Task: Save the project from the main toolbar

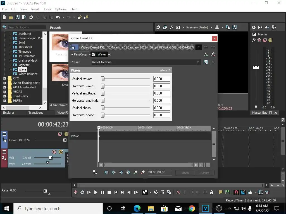Action: coord(18,17)
